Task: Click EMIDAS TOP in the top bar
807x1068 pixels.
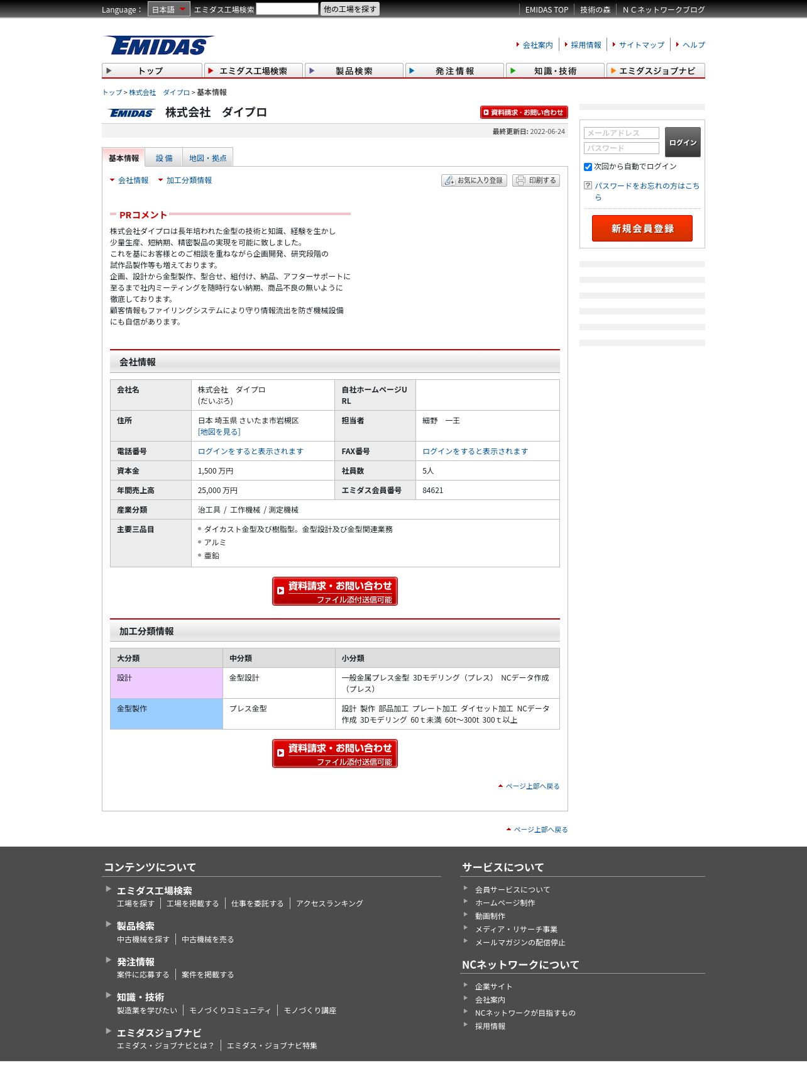Action: tap(547, 10)
